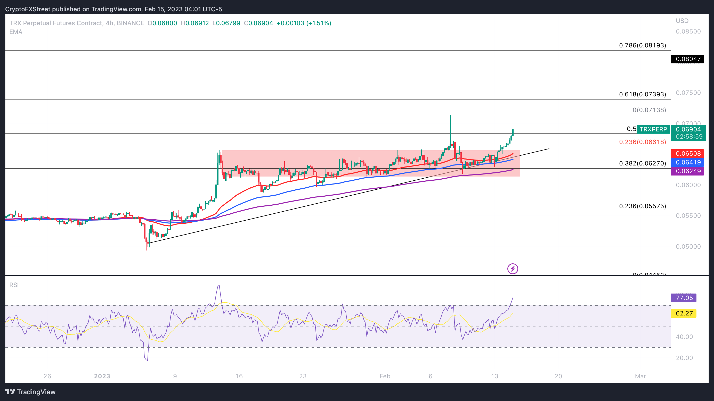The height and width of the screenshot is (401, 714).
Task: Click the 0.382(0.06270) Fibonacci level label
Action: coord(643,163)
